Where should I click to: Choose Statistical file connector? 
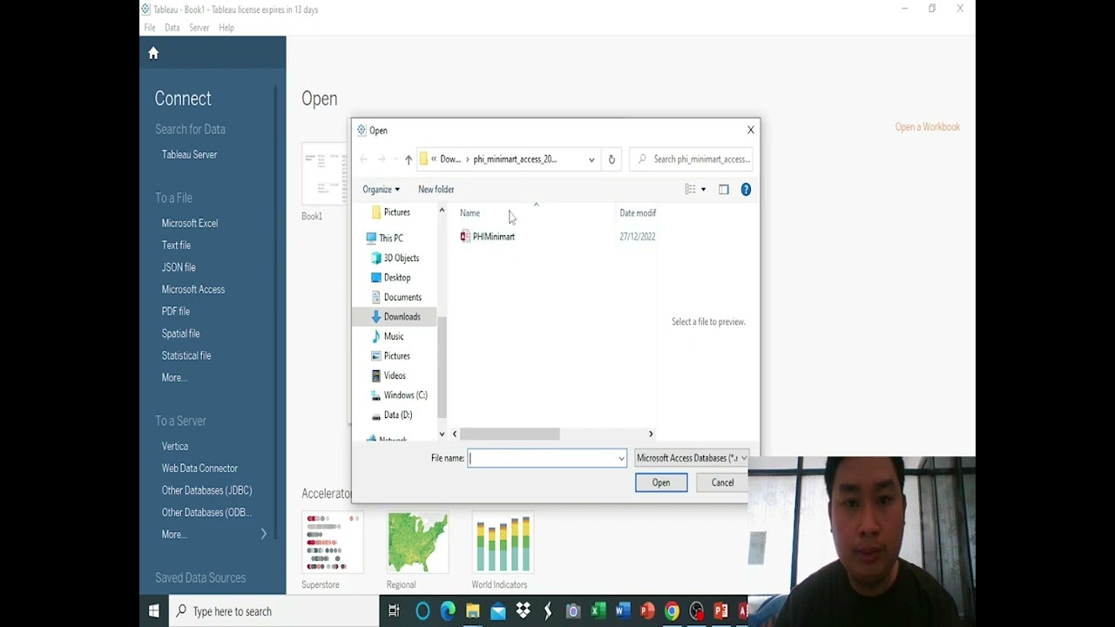tap(186, 355)
